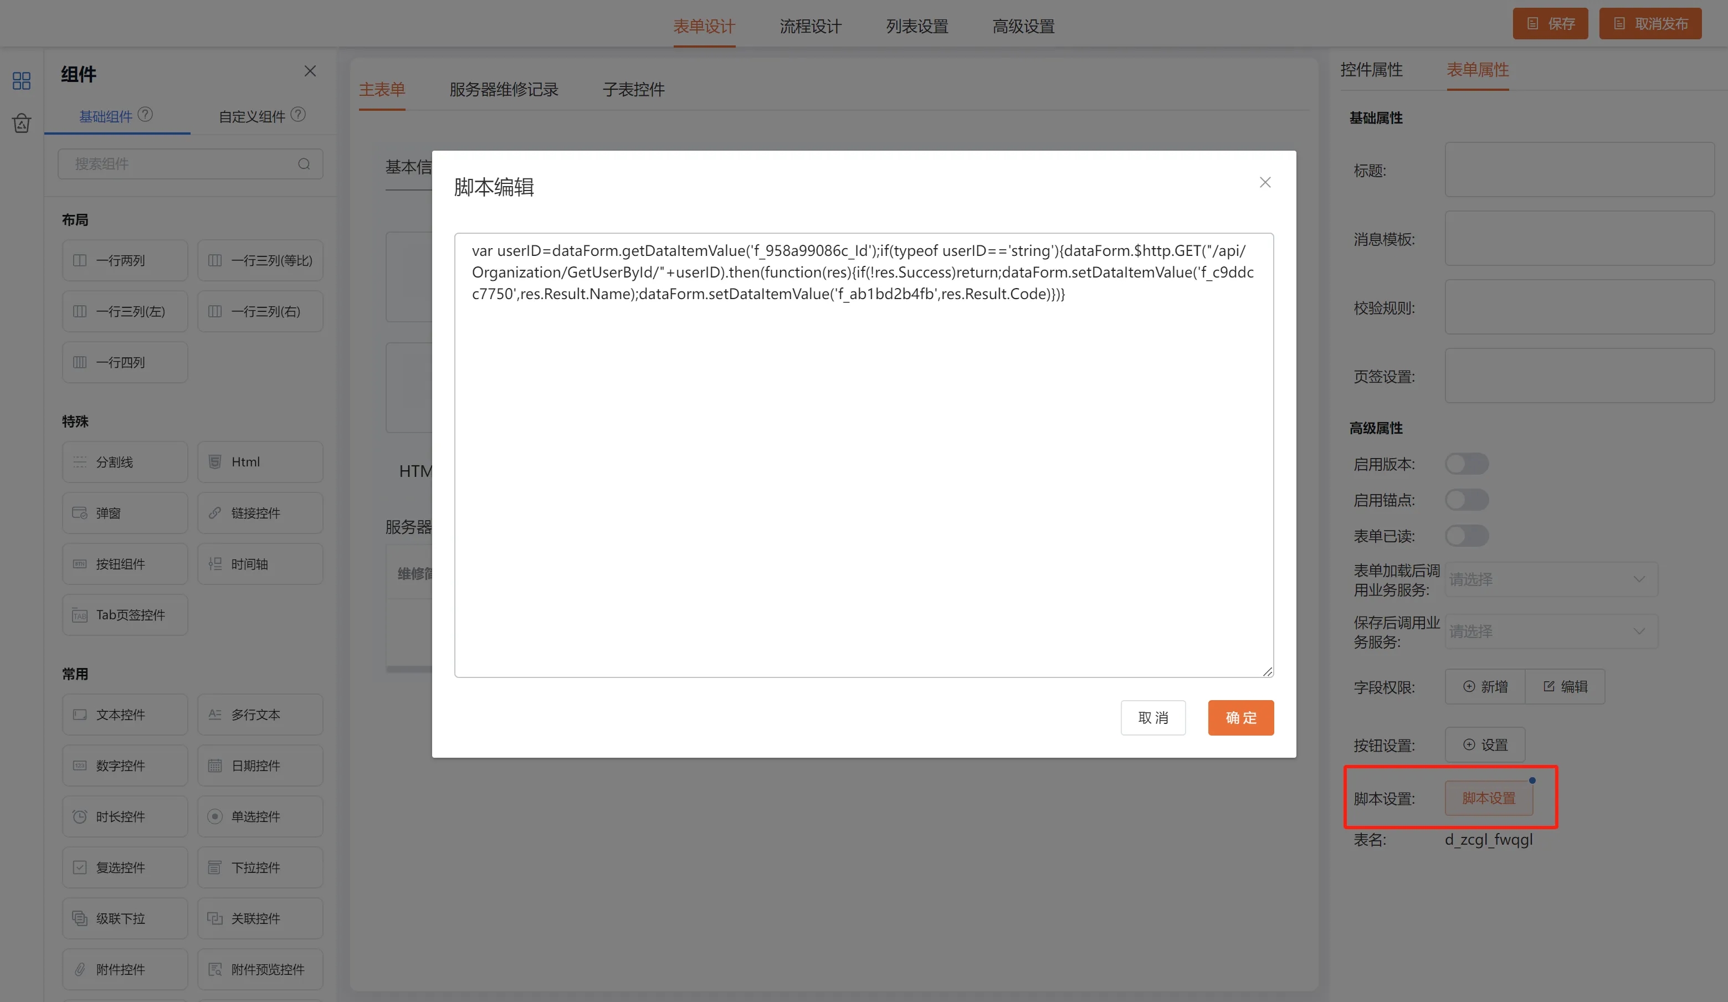
Task: Click the 取消 button in script dialog
Action: point(1153,718)
